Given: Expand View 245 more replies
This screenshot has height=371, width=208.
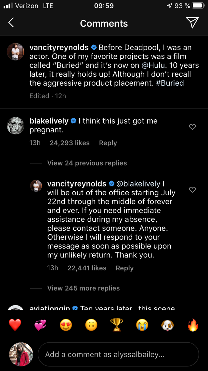Looking at the screenshot, I should click(84, 288).
